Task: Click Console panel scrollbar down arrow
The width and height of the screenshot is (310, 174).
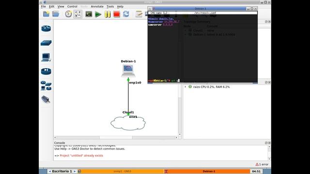Action: pyautogui.click(x=269, y=159)
